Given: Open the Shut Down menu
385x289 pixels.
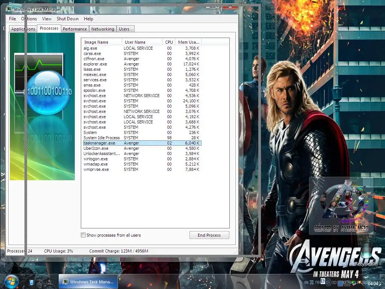Looking at the screenshot, I should tap(68, 19).
